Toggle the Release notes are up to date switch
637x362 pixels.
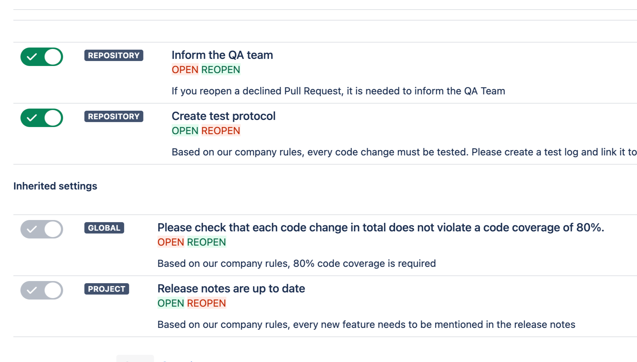click(x=42, y=290)
